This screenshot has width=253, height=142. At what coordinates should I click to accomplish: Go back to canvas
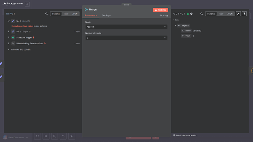[x=14, y=3]
